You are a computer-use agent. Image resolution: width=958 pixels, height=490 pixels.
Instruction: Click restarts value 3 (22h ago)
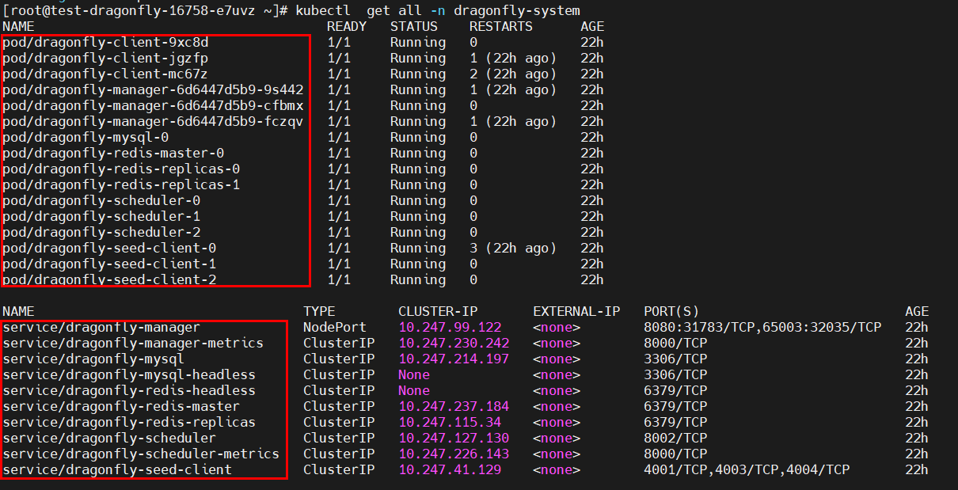coord(513,248)
